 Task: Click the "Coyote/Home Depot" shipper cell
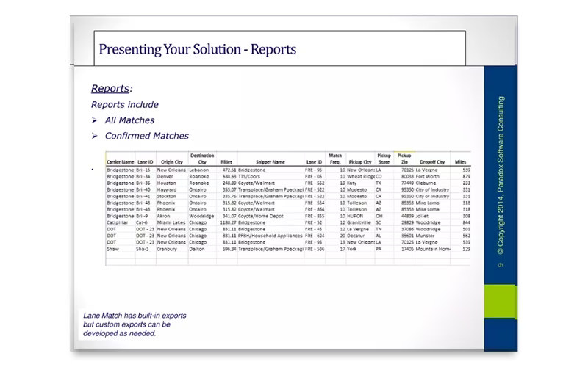point(261,216)
